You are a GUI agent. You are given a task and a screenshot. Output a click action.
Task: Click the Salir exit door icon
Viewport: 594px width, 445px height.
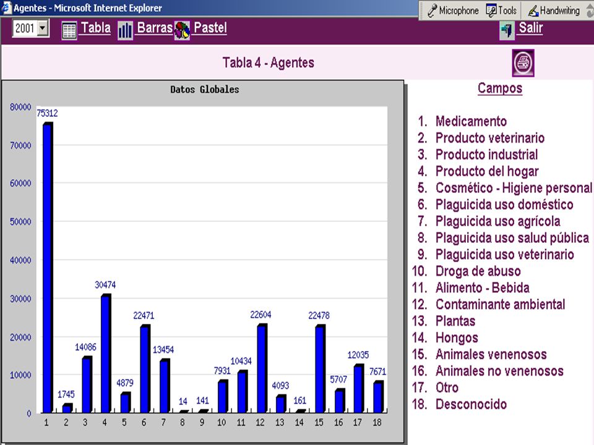[507, 30]
